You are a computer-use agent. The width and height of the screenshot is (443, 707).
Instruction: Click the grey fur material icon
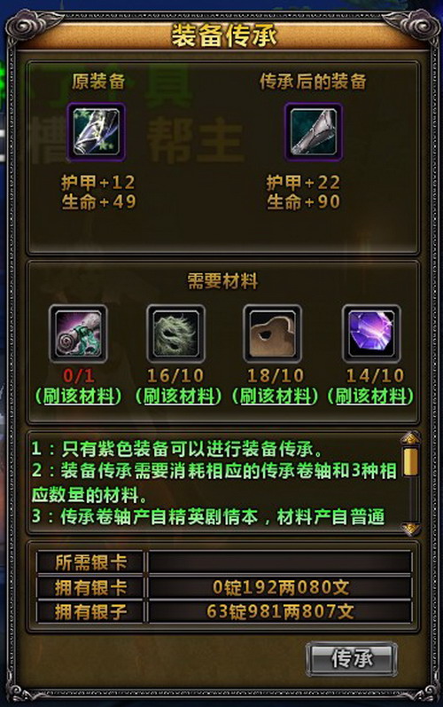(176, 334)
